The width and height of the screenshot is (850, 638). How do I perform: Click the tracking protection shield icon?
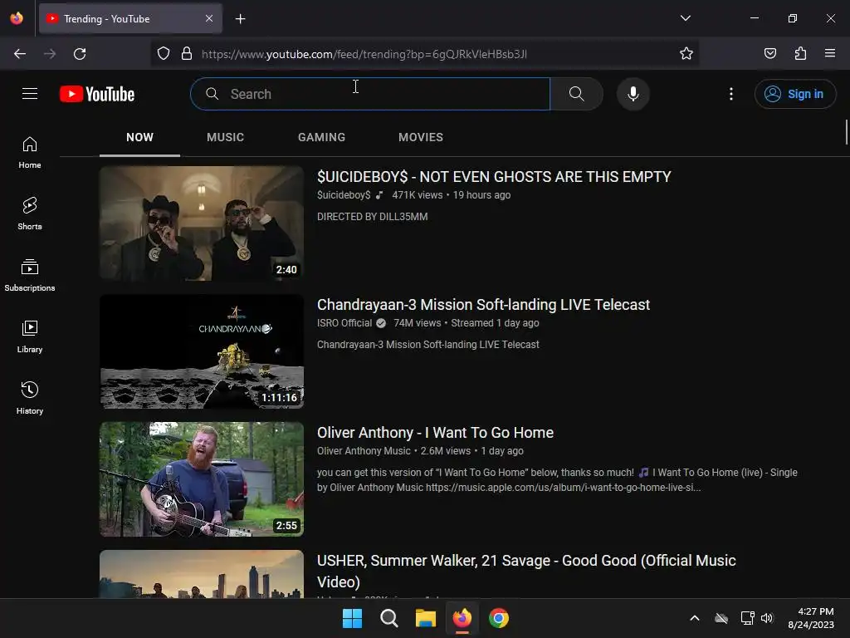click(x=164, y=54)
